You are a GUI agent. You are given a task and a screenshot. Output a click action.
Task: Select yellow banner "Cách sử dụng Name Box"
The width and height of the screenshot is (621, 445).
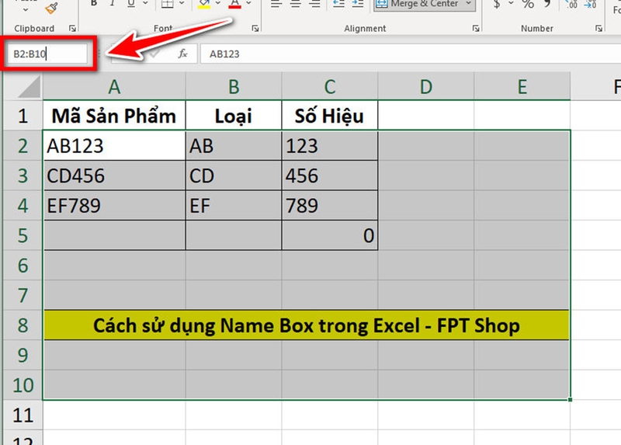[307, 325]
